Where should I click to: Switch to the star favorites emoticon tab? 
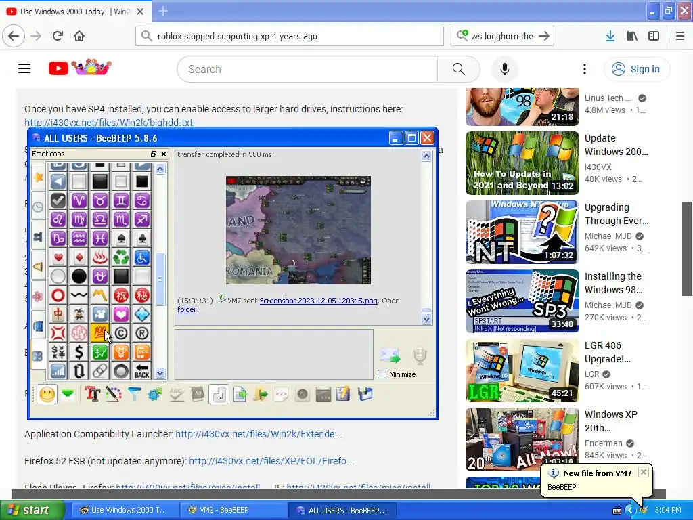[x=39, y=177]
